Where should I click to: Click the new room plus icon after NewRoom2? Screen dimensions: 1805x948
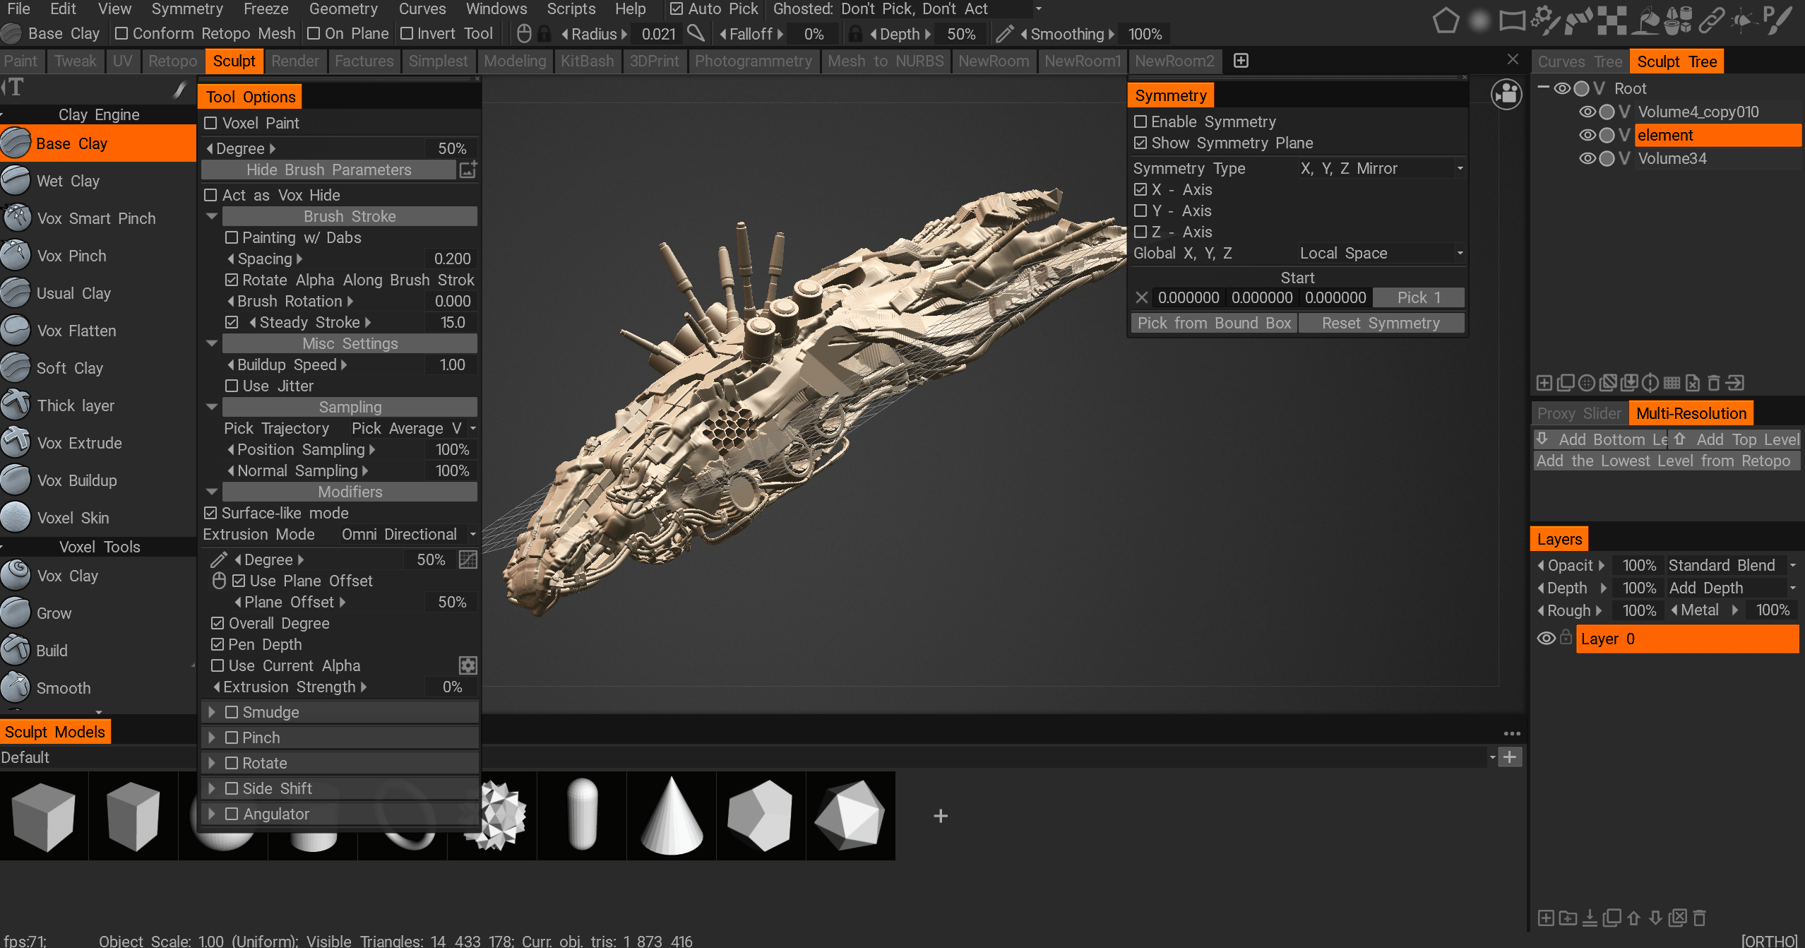coord(1241,61)
